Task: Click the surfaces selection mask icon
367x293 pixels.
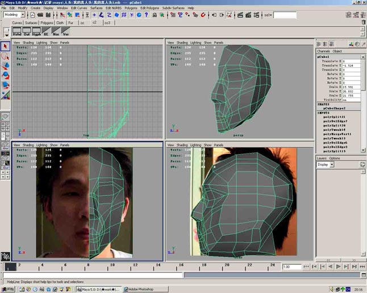Action: (116, 15)
